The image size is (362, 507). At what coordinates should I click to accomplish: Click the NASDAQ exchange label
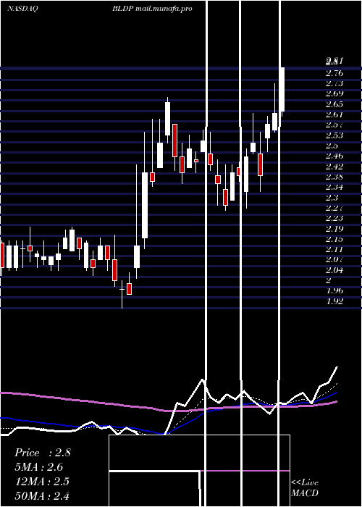(22, 9)
